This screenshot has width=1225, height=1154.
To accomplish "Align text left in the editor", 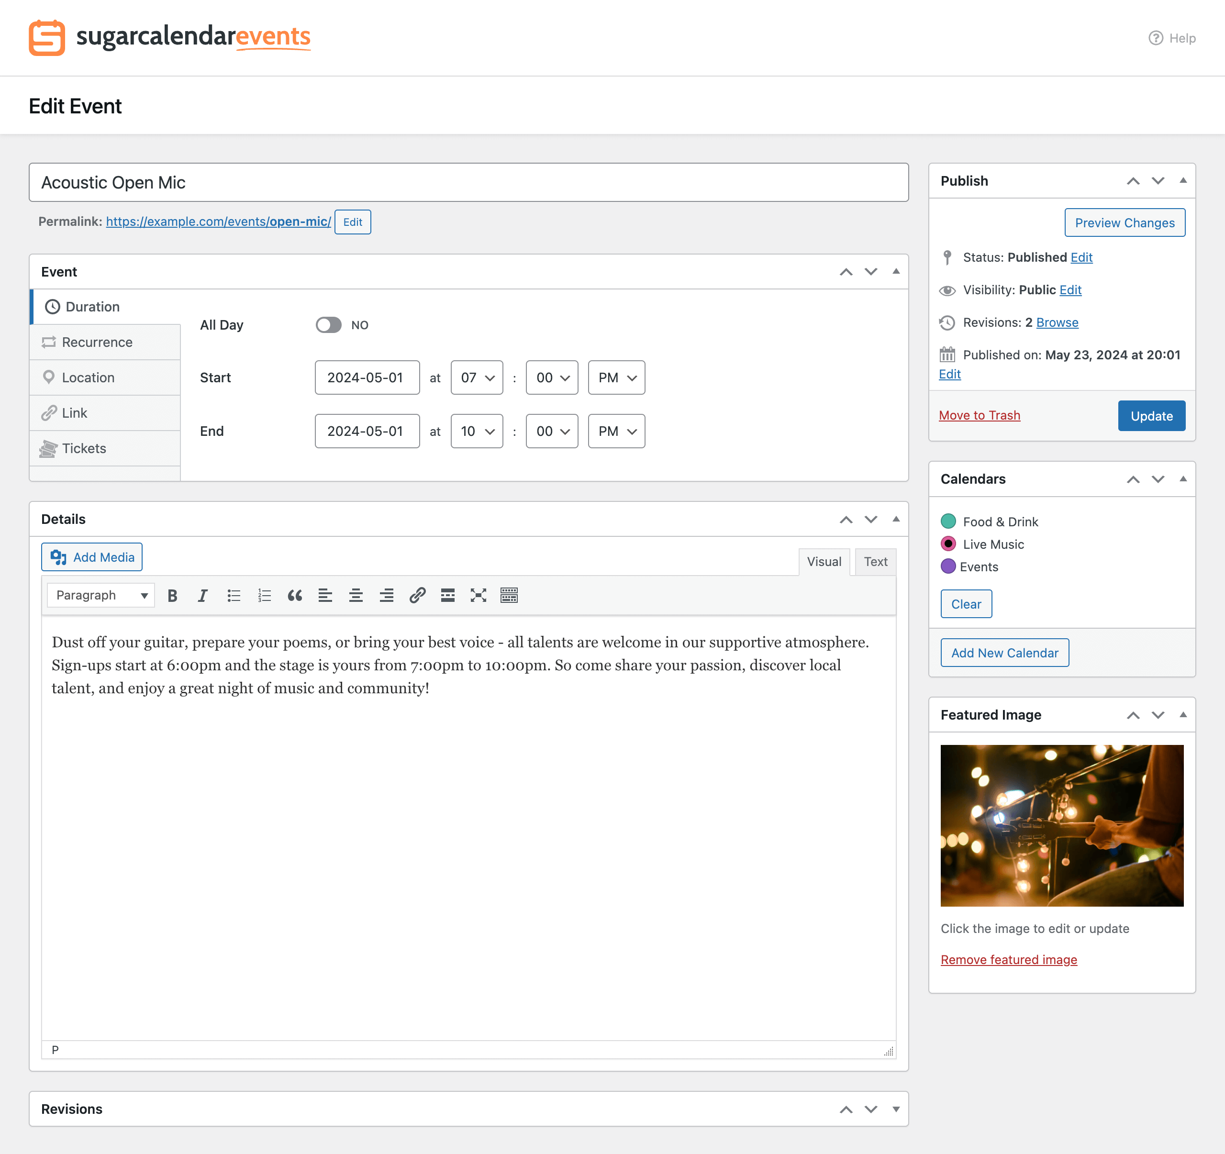I will (x=325, y=595).
